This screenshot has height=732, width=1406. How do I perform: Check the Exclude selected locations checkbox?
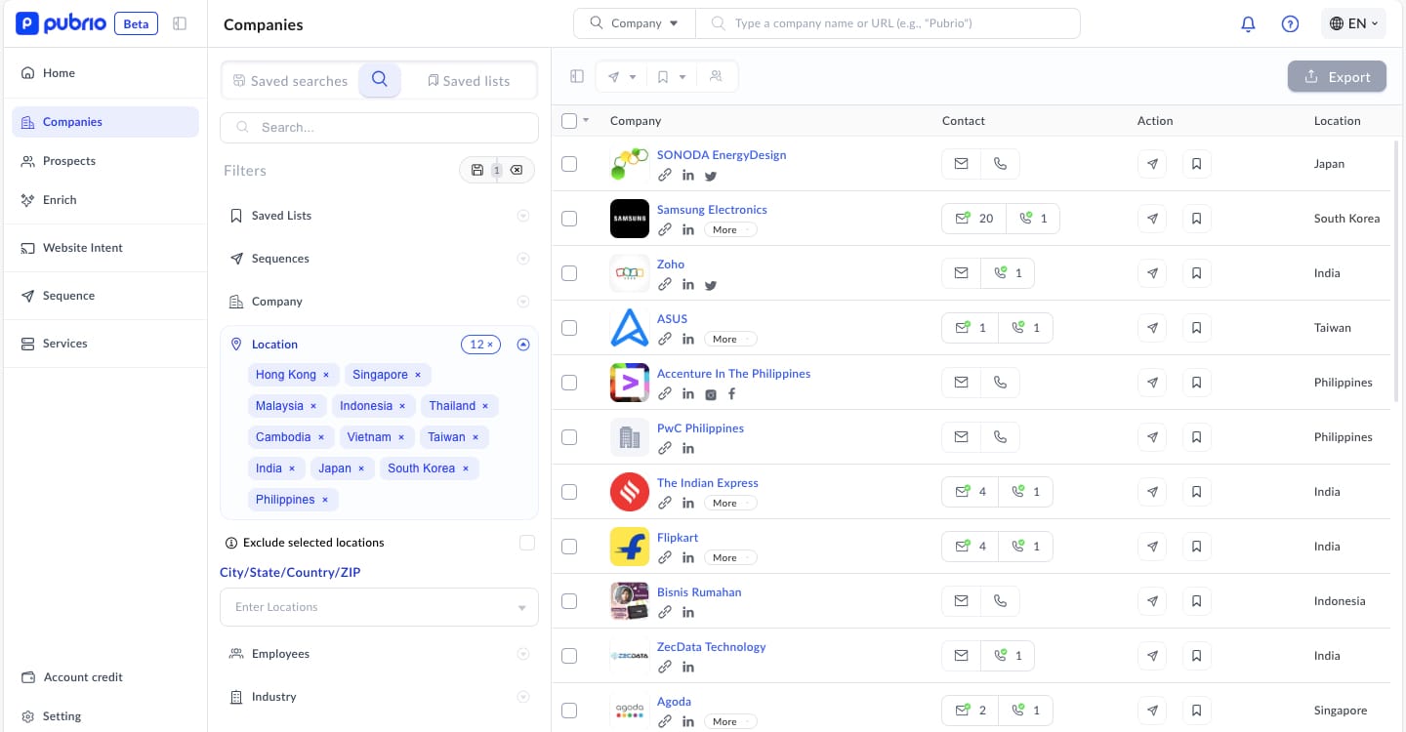click(x=527, y=543)
